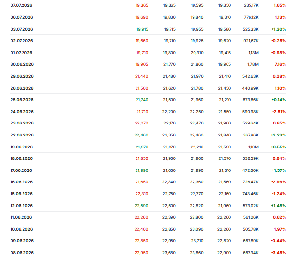Select change +1.30%
This screenshot has height=260, width=296.
[278, 29]
